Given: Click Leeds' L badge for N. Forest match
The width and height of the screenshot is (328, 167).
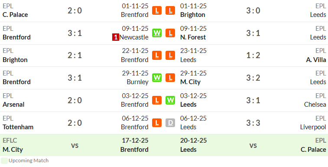Looking at the screenshot, I should [x=170, y=33].
